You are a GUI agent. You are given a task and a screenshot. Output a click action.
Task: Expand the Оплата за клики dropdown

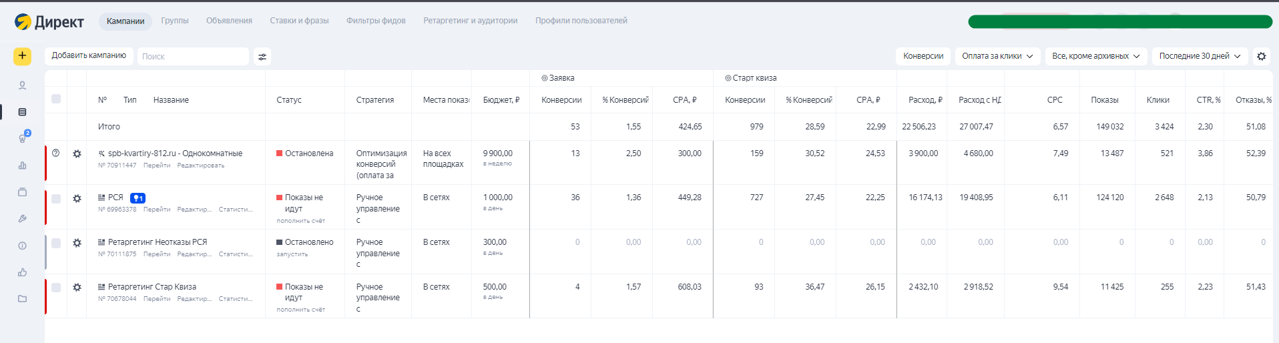(997, 56)
